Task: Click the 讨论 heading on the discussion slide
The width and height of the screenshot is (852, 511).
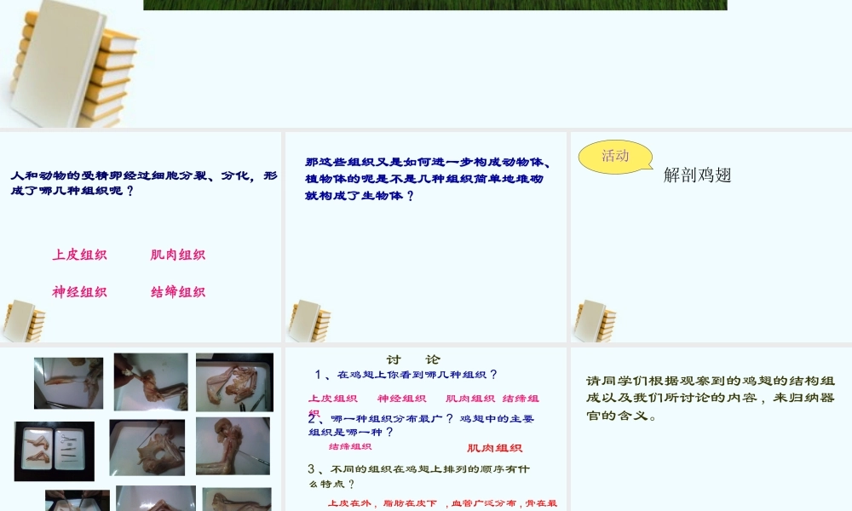Action: click(413, 359)
